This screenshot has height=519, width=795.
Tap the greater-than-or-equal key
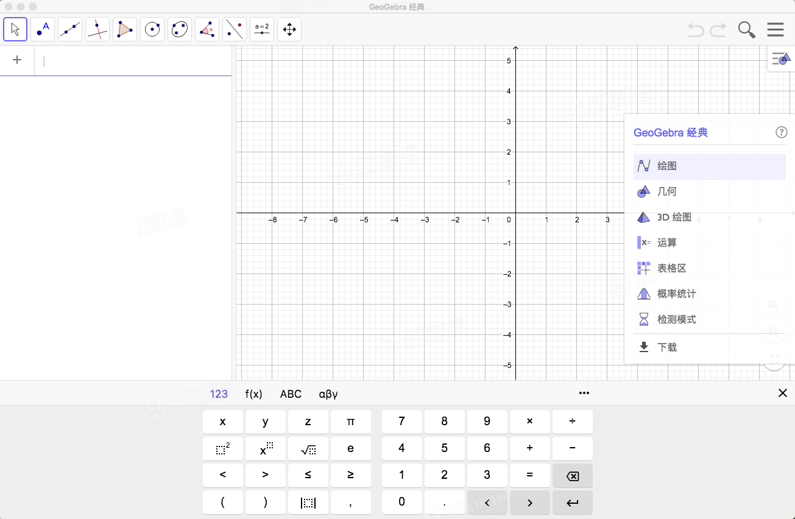coord(351,475)
